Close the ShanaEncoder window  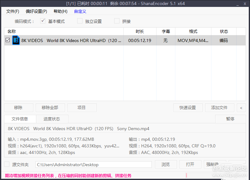(x=245, y=3)
